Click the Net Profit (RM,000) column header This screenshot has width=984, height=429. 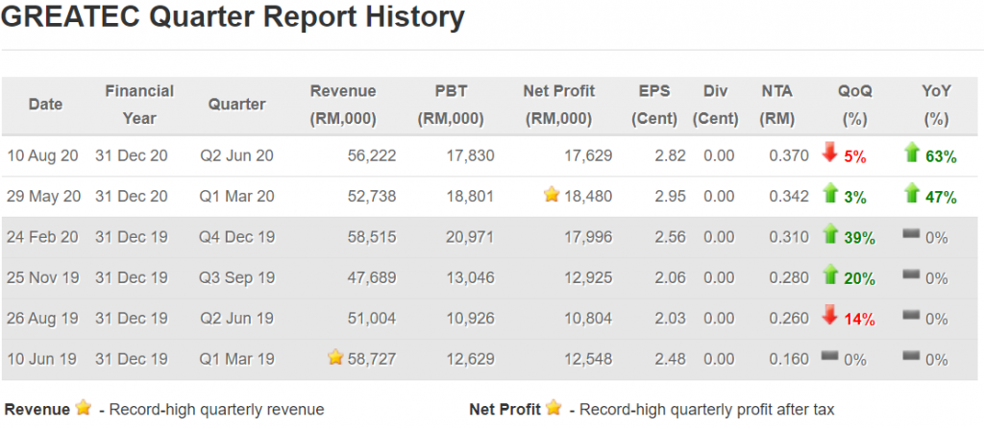pyautogui.click(x=558, y=105)
